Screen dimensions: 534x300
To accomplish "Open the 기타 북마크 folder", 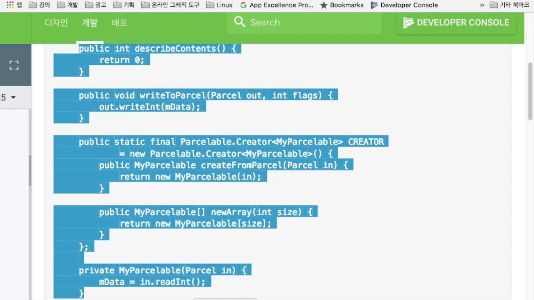I will (x=509, y=5).
